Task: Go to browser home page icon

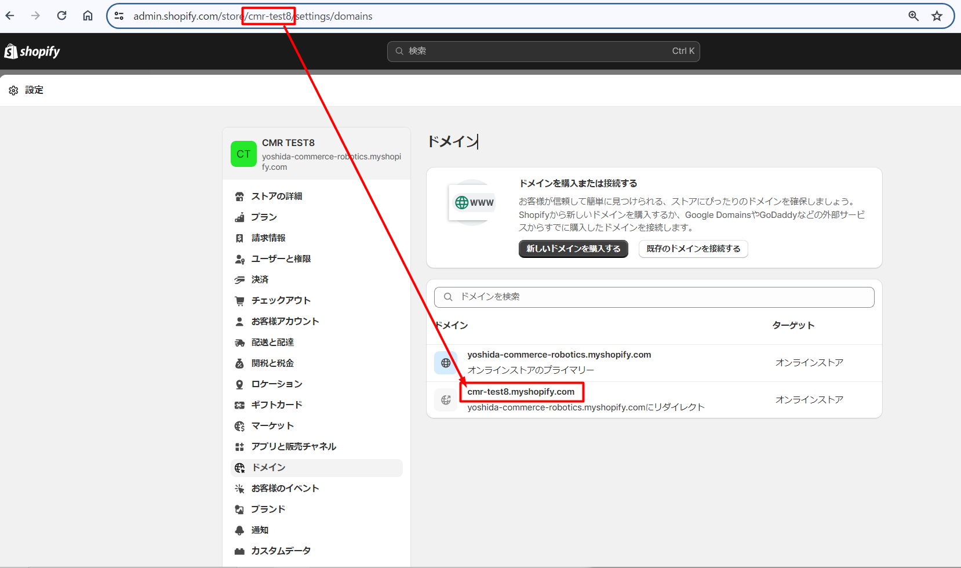Action: pos(88,16)
